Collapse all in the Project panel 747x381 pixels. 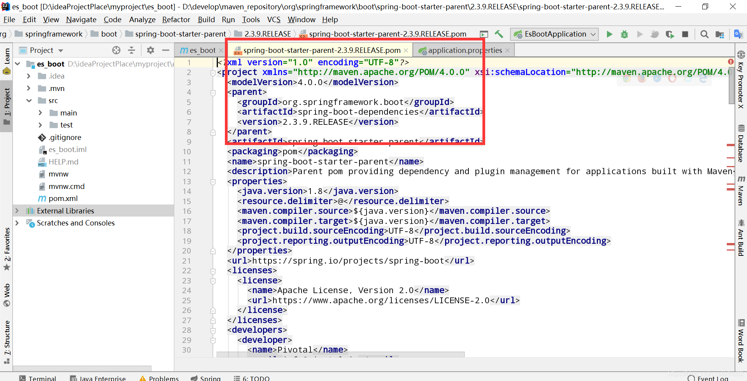click(132, 50)
